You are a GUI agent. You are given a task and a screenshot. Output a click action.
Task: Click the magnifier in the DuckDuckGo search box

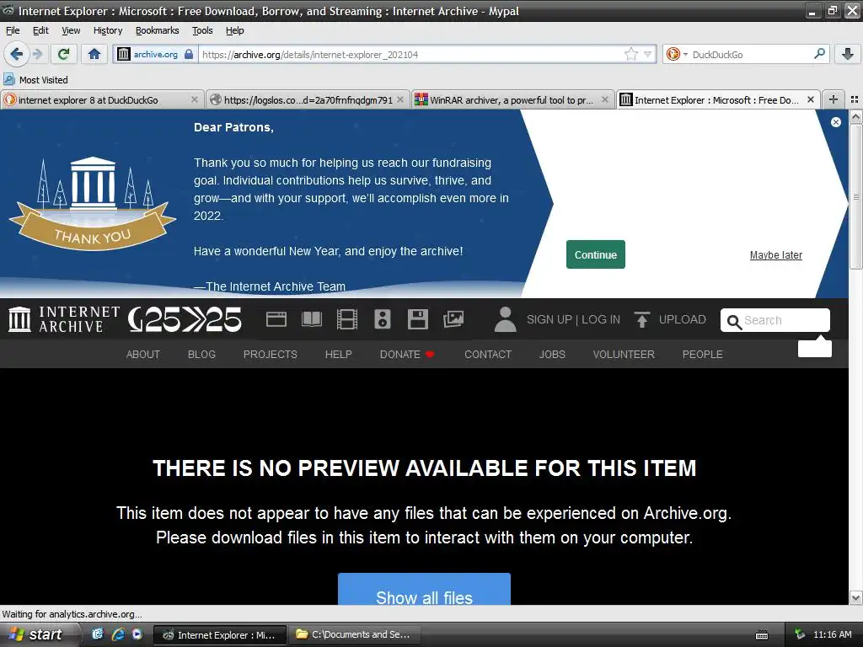click(819, 54)
